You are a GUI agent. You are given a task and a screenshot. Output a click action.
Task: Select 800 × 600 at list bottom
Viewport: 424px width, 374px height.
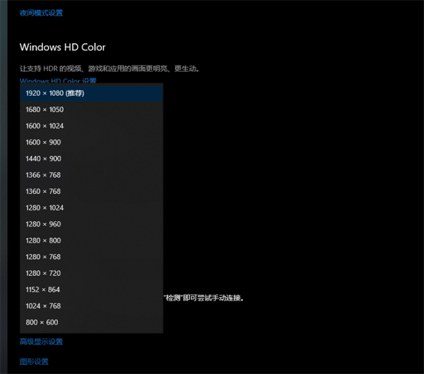[x=91, y=322]
